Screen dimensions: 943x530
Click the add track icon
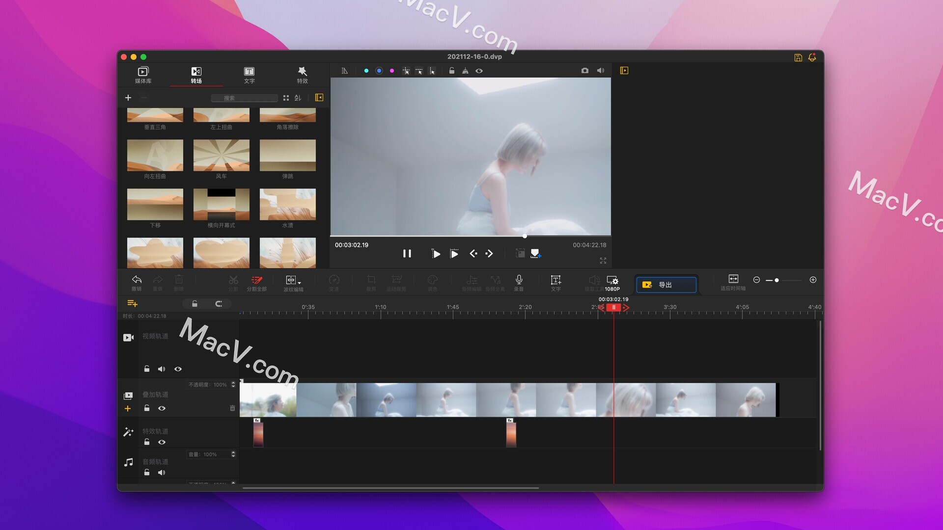point(132,303)
